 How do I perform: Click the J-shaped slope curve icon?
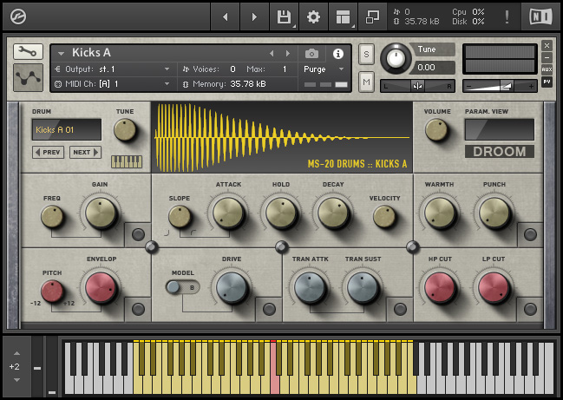click(167, 233)
